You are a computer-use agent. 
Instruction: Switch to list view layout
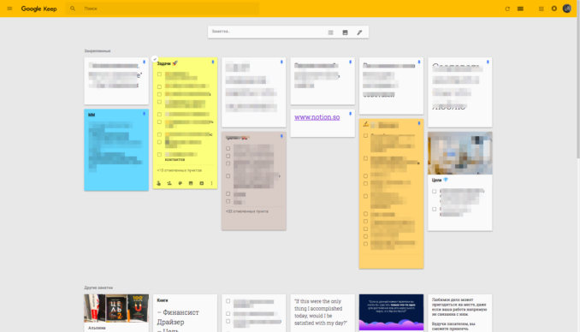click(x=520, y=9)
